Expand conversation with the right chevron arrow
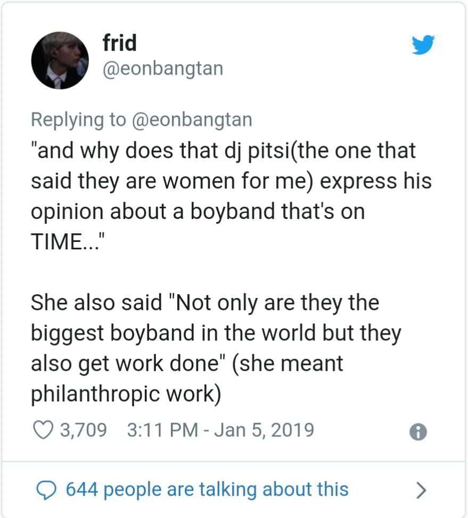This screenshot has width=468, height=518. pyautogui.click(x=421, y=489)
